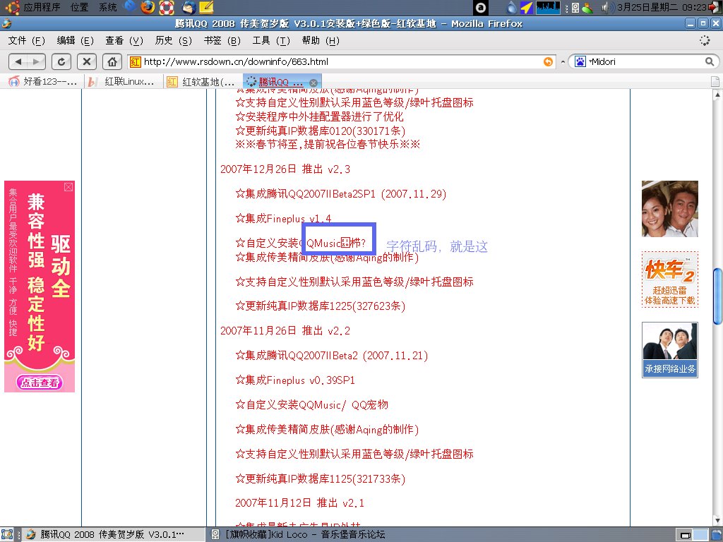Close the 腾讯QQ tab
Screen dimensions: 723x542
pyautogui.click(x=313, y=83)
